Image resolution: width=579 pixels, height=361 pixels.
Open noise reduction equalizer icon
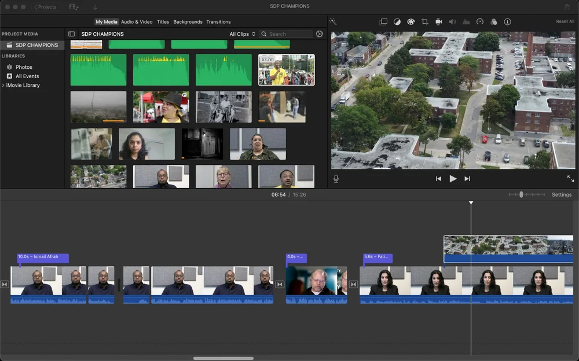(466, 22)
